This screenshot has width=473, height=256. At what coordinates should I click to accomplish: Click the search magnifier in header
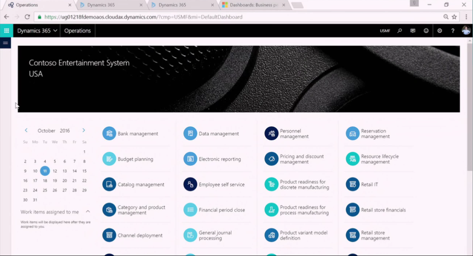click(x=399, y=31)
